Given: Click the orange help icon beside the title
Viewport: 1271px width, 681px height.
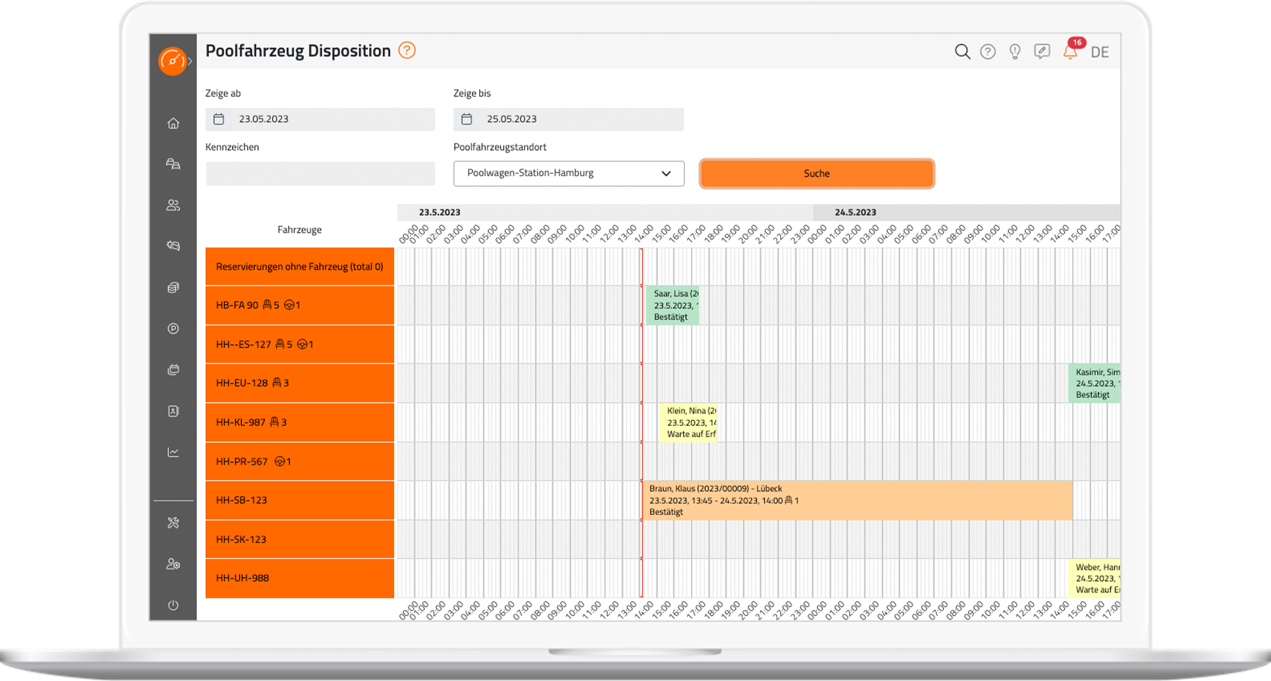Looking at the screenshot, I should [407, 51].
